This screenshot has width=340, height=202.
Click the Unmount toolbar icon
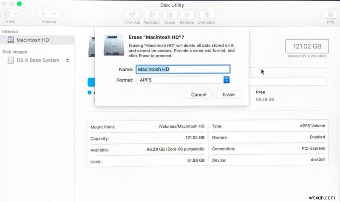tap(207, 14)
